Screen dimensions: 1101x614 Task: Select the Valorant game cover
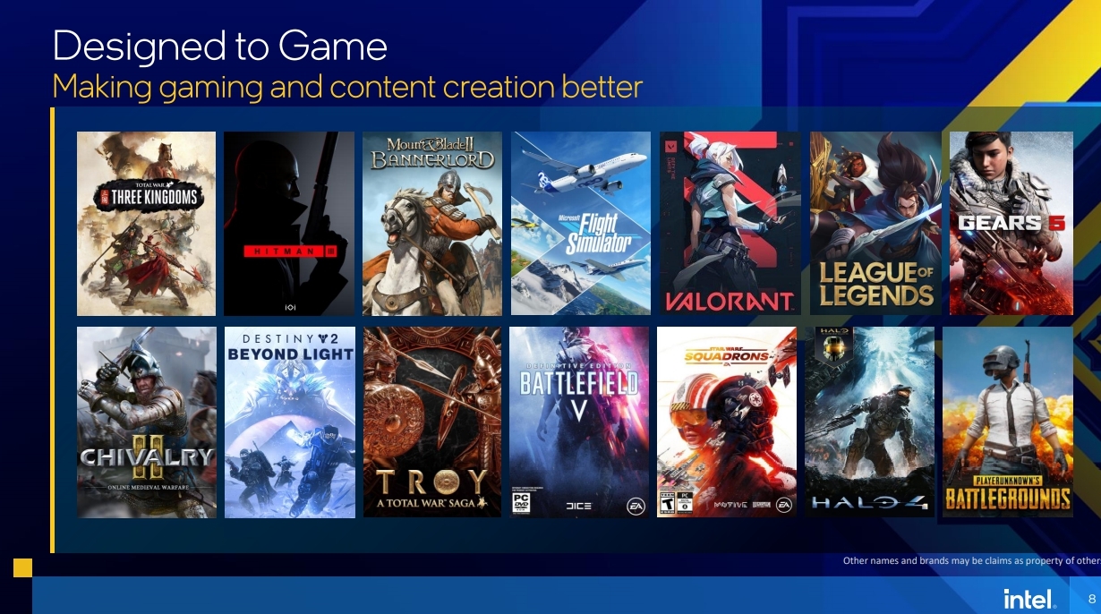pyautogui.click(x=730, y=224)
